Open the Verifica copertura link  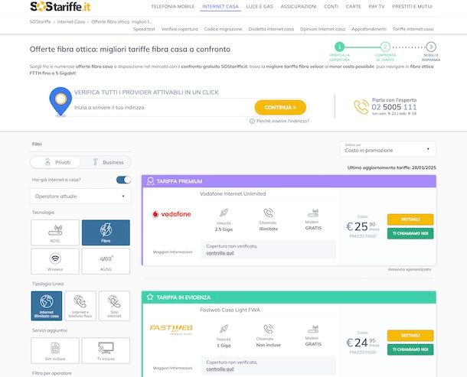point(180,29)
